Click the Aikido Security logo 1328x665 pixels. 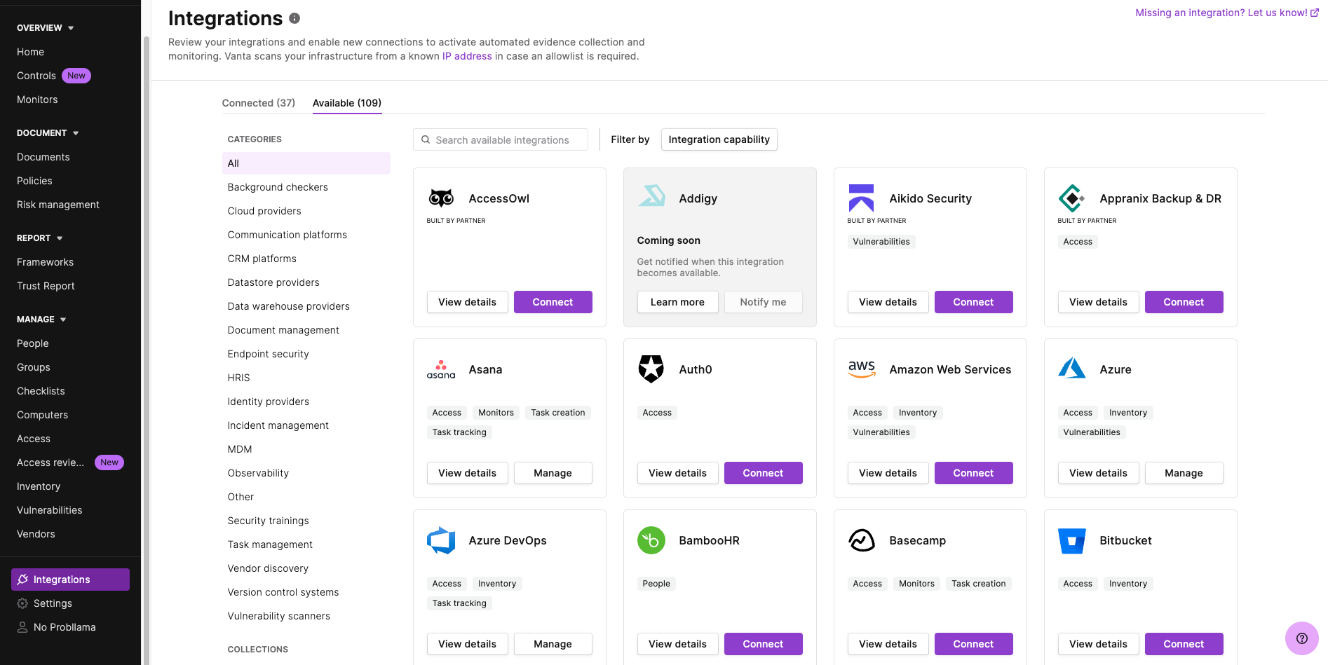coord(861,198)
